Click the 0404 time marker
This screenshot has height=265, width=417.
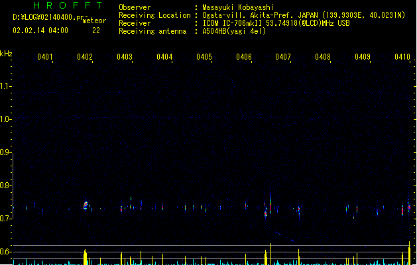pos(164,57)
